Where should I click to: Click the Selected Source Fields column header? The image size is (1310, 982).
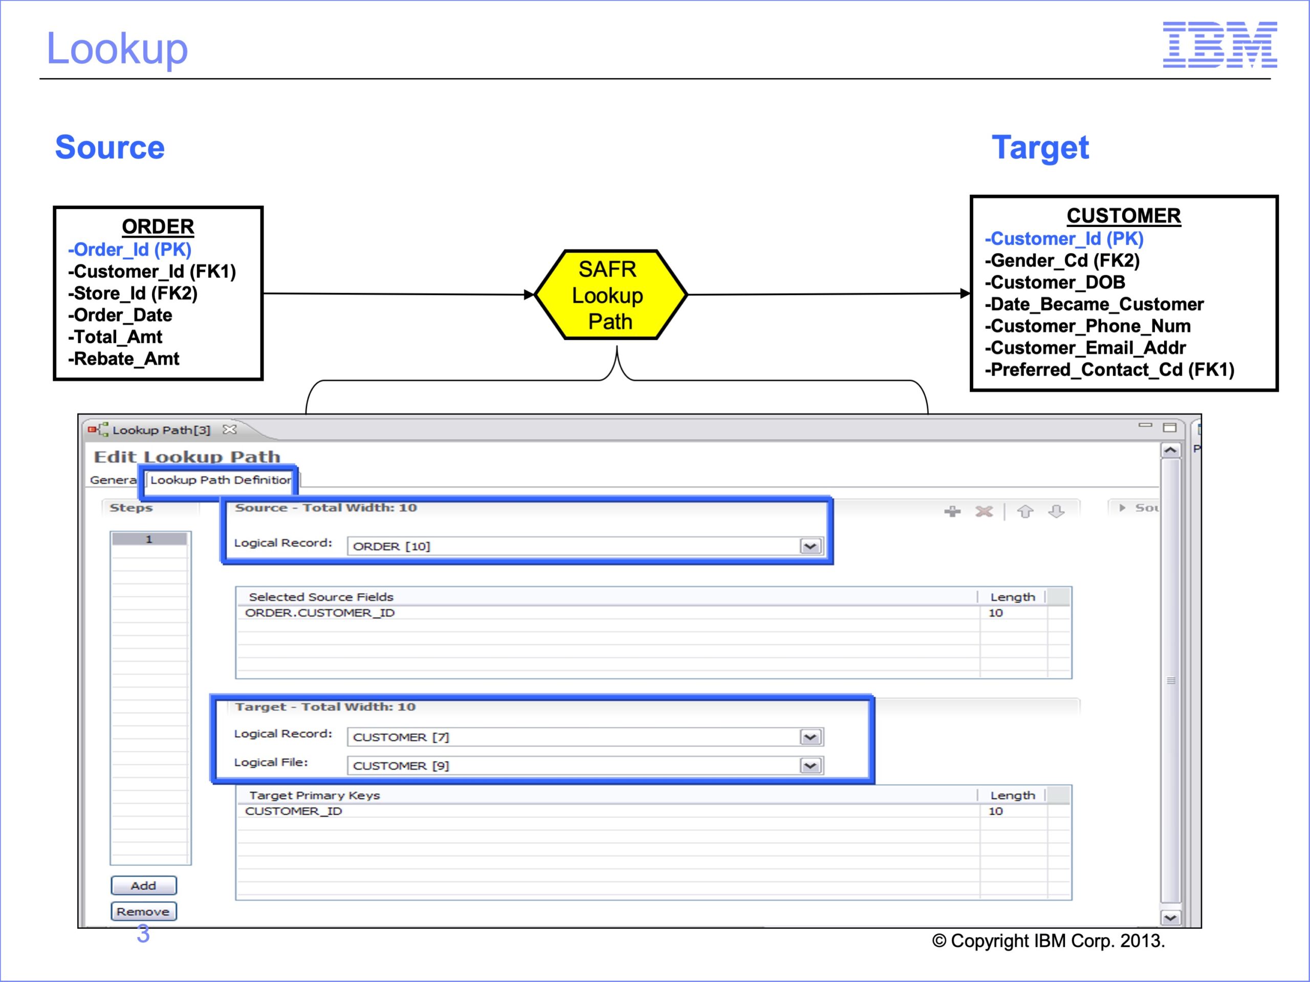click(607, 597)
